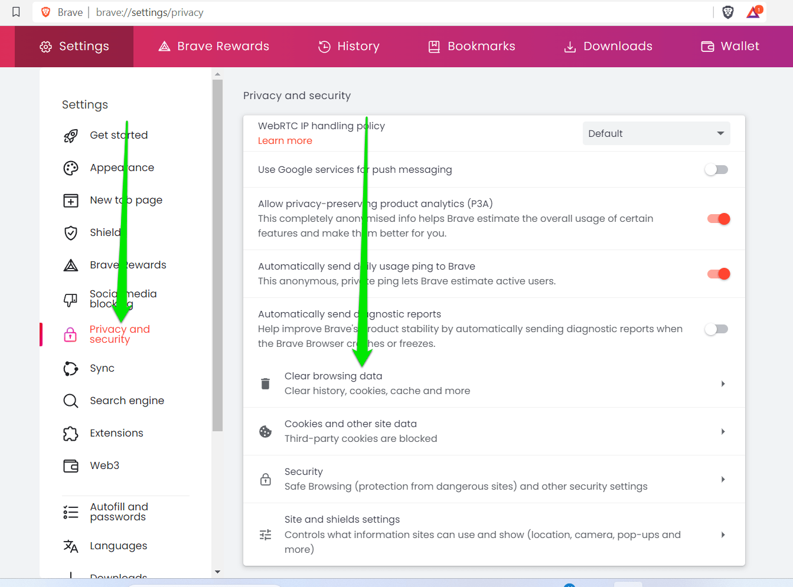Switch to the Brave Rewards top tab
This screenshot has height=587, width=793.
click(x=214, y=47)
